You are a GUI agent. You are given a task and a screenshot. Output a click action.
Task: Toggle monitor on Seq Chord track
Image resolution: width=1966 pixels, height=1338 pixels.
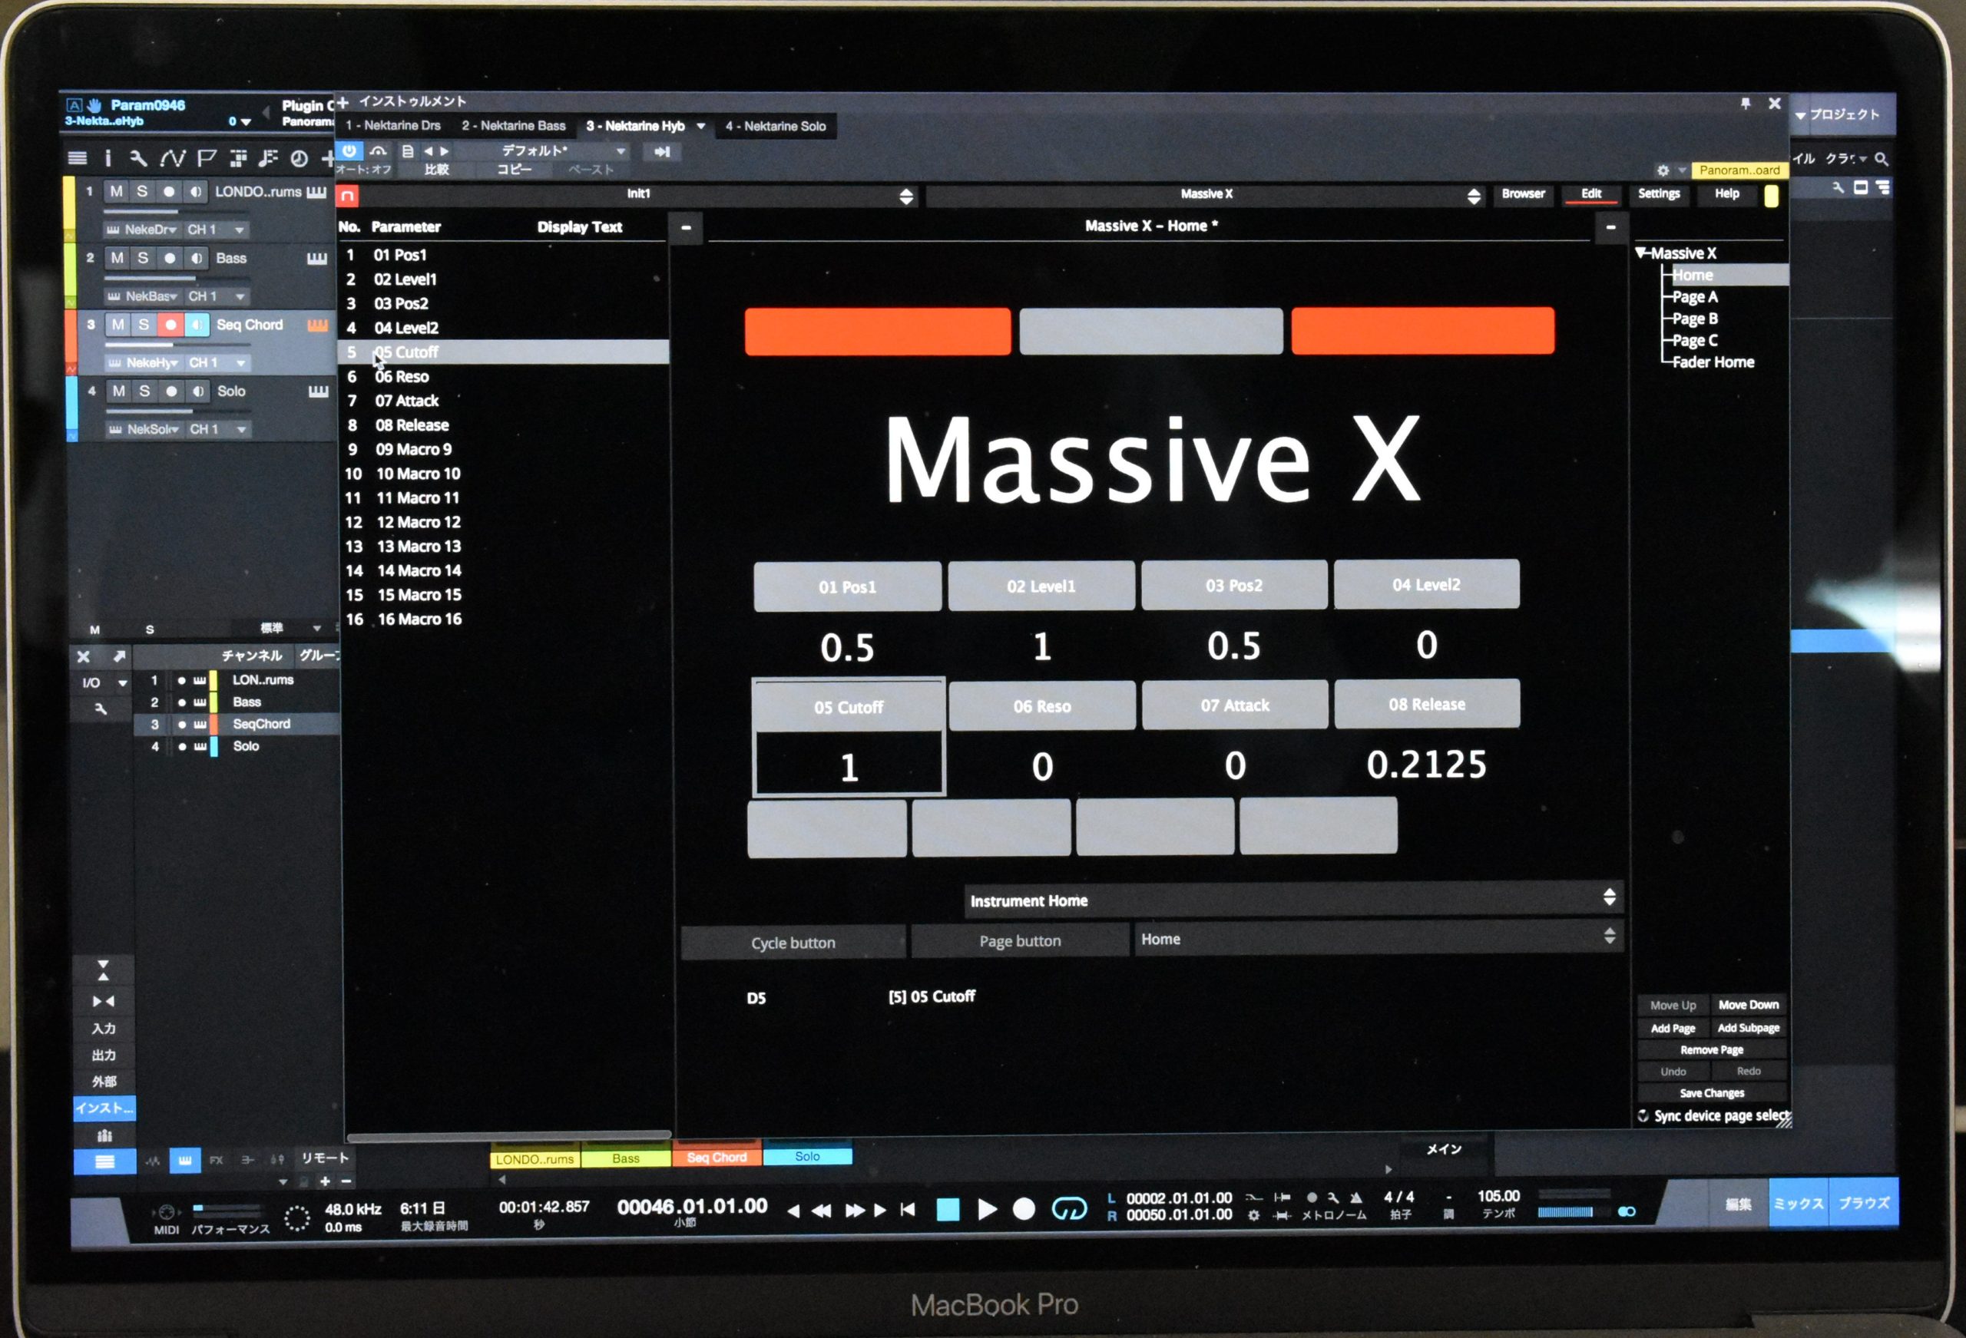(197, 325)
